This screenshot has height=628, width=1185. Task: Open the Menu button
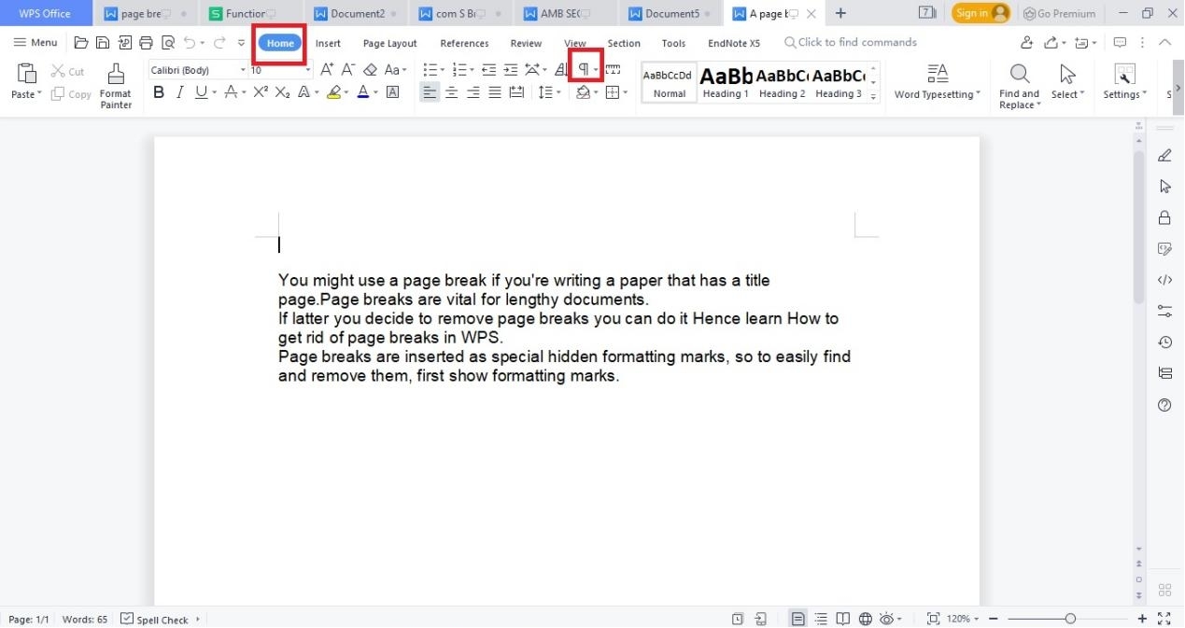point(35,43)
